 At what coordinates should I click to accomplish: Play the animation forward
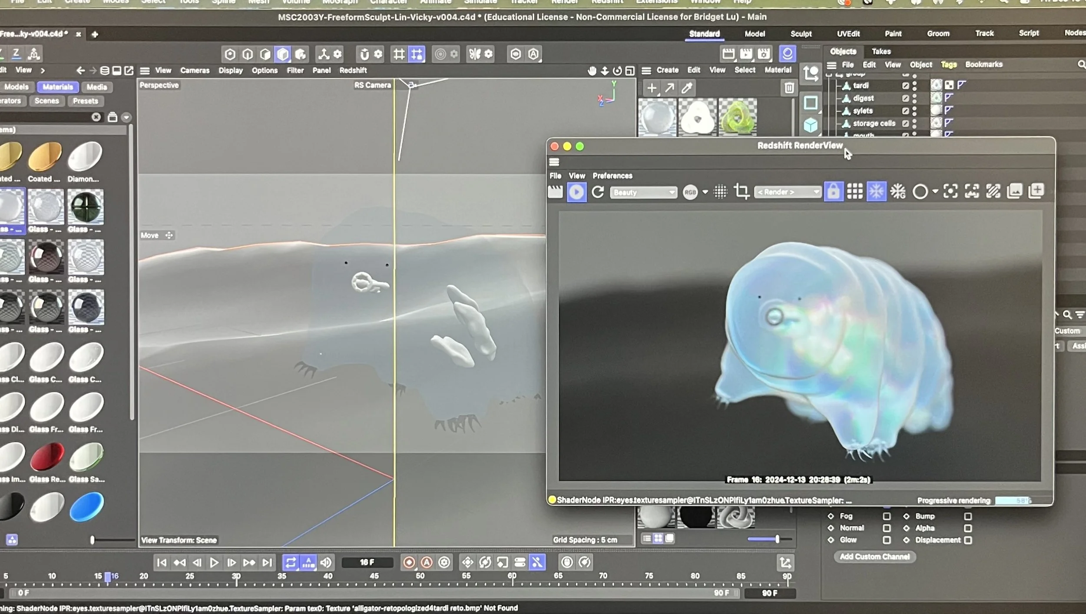214,563
